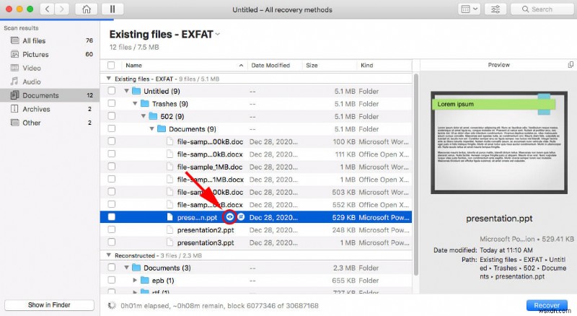The width and height of the screenshot is (577, 316).
Task: Sort by Date Modified column header
Action: coord(275,65)
